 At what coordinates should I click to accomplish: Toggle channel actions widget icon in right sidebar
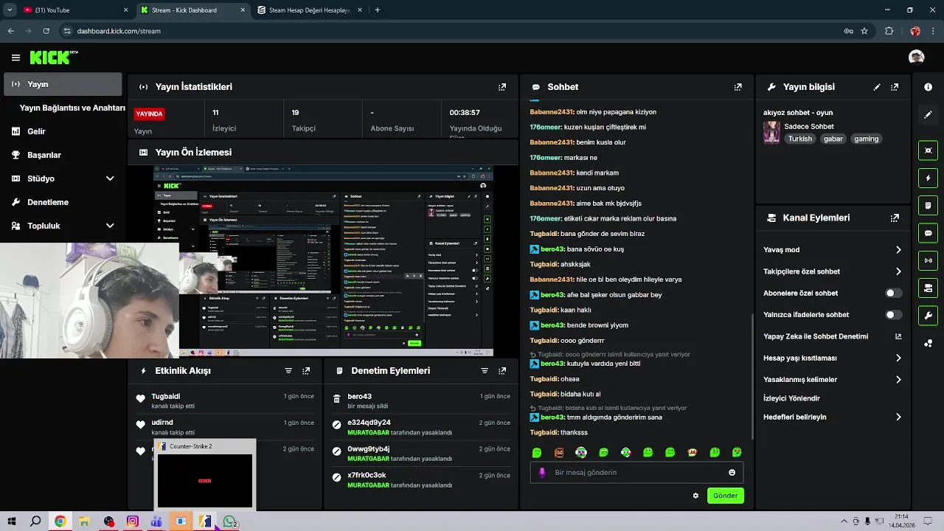coord(928,288)
